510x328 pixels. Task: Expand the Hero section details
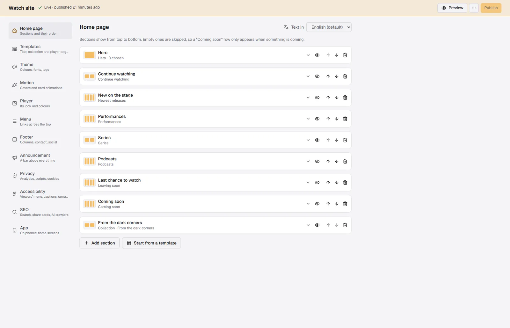308,55
